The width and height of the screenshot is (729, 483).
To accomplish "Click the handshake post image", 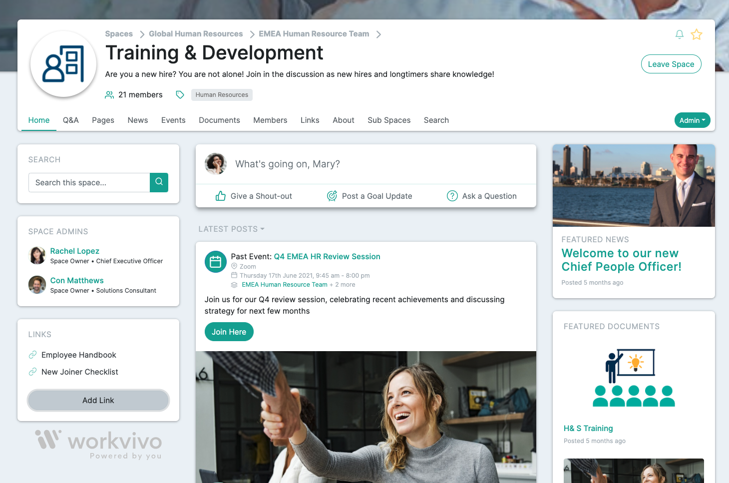I will pos(366,417).
